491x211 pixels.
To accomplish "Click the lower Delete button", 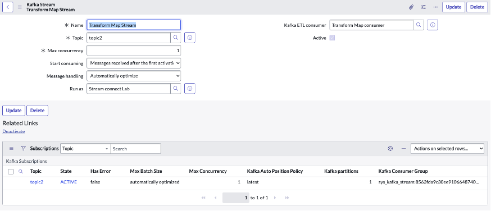I will coord(37,111).
